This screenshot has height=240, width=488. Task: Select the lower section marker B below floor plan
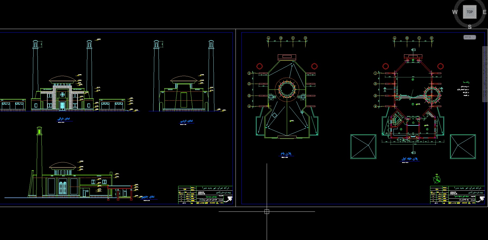coord(414,153)
